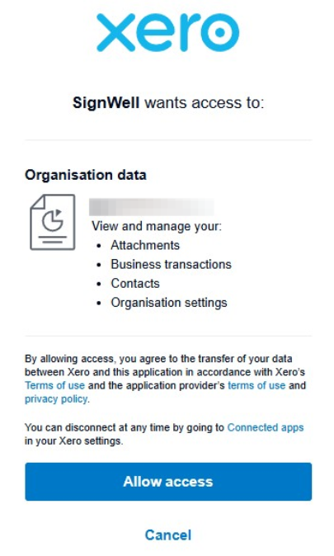Click the Organisation data heading
334x556 pixels.
click(86, 175)
